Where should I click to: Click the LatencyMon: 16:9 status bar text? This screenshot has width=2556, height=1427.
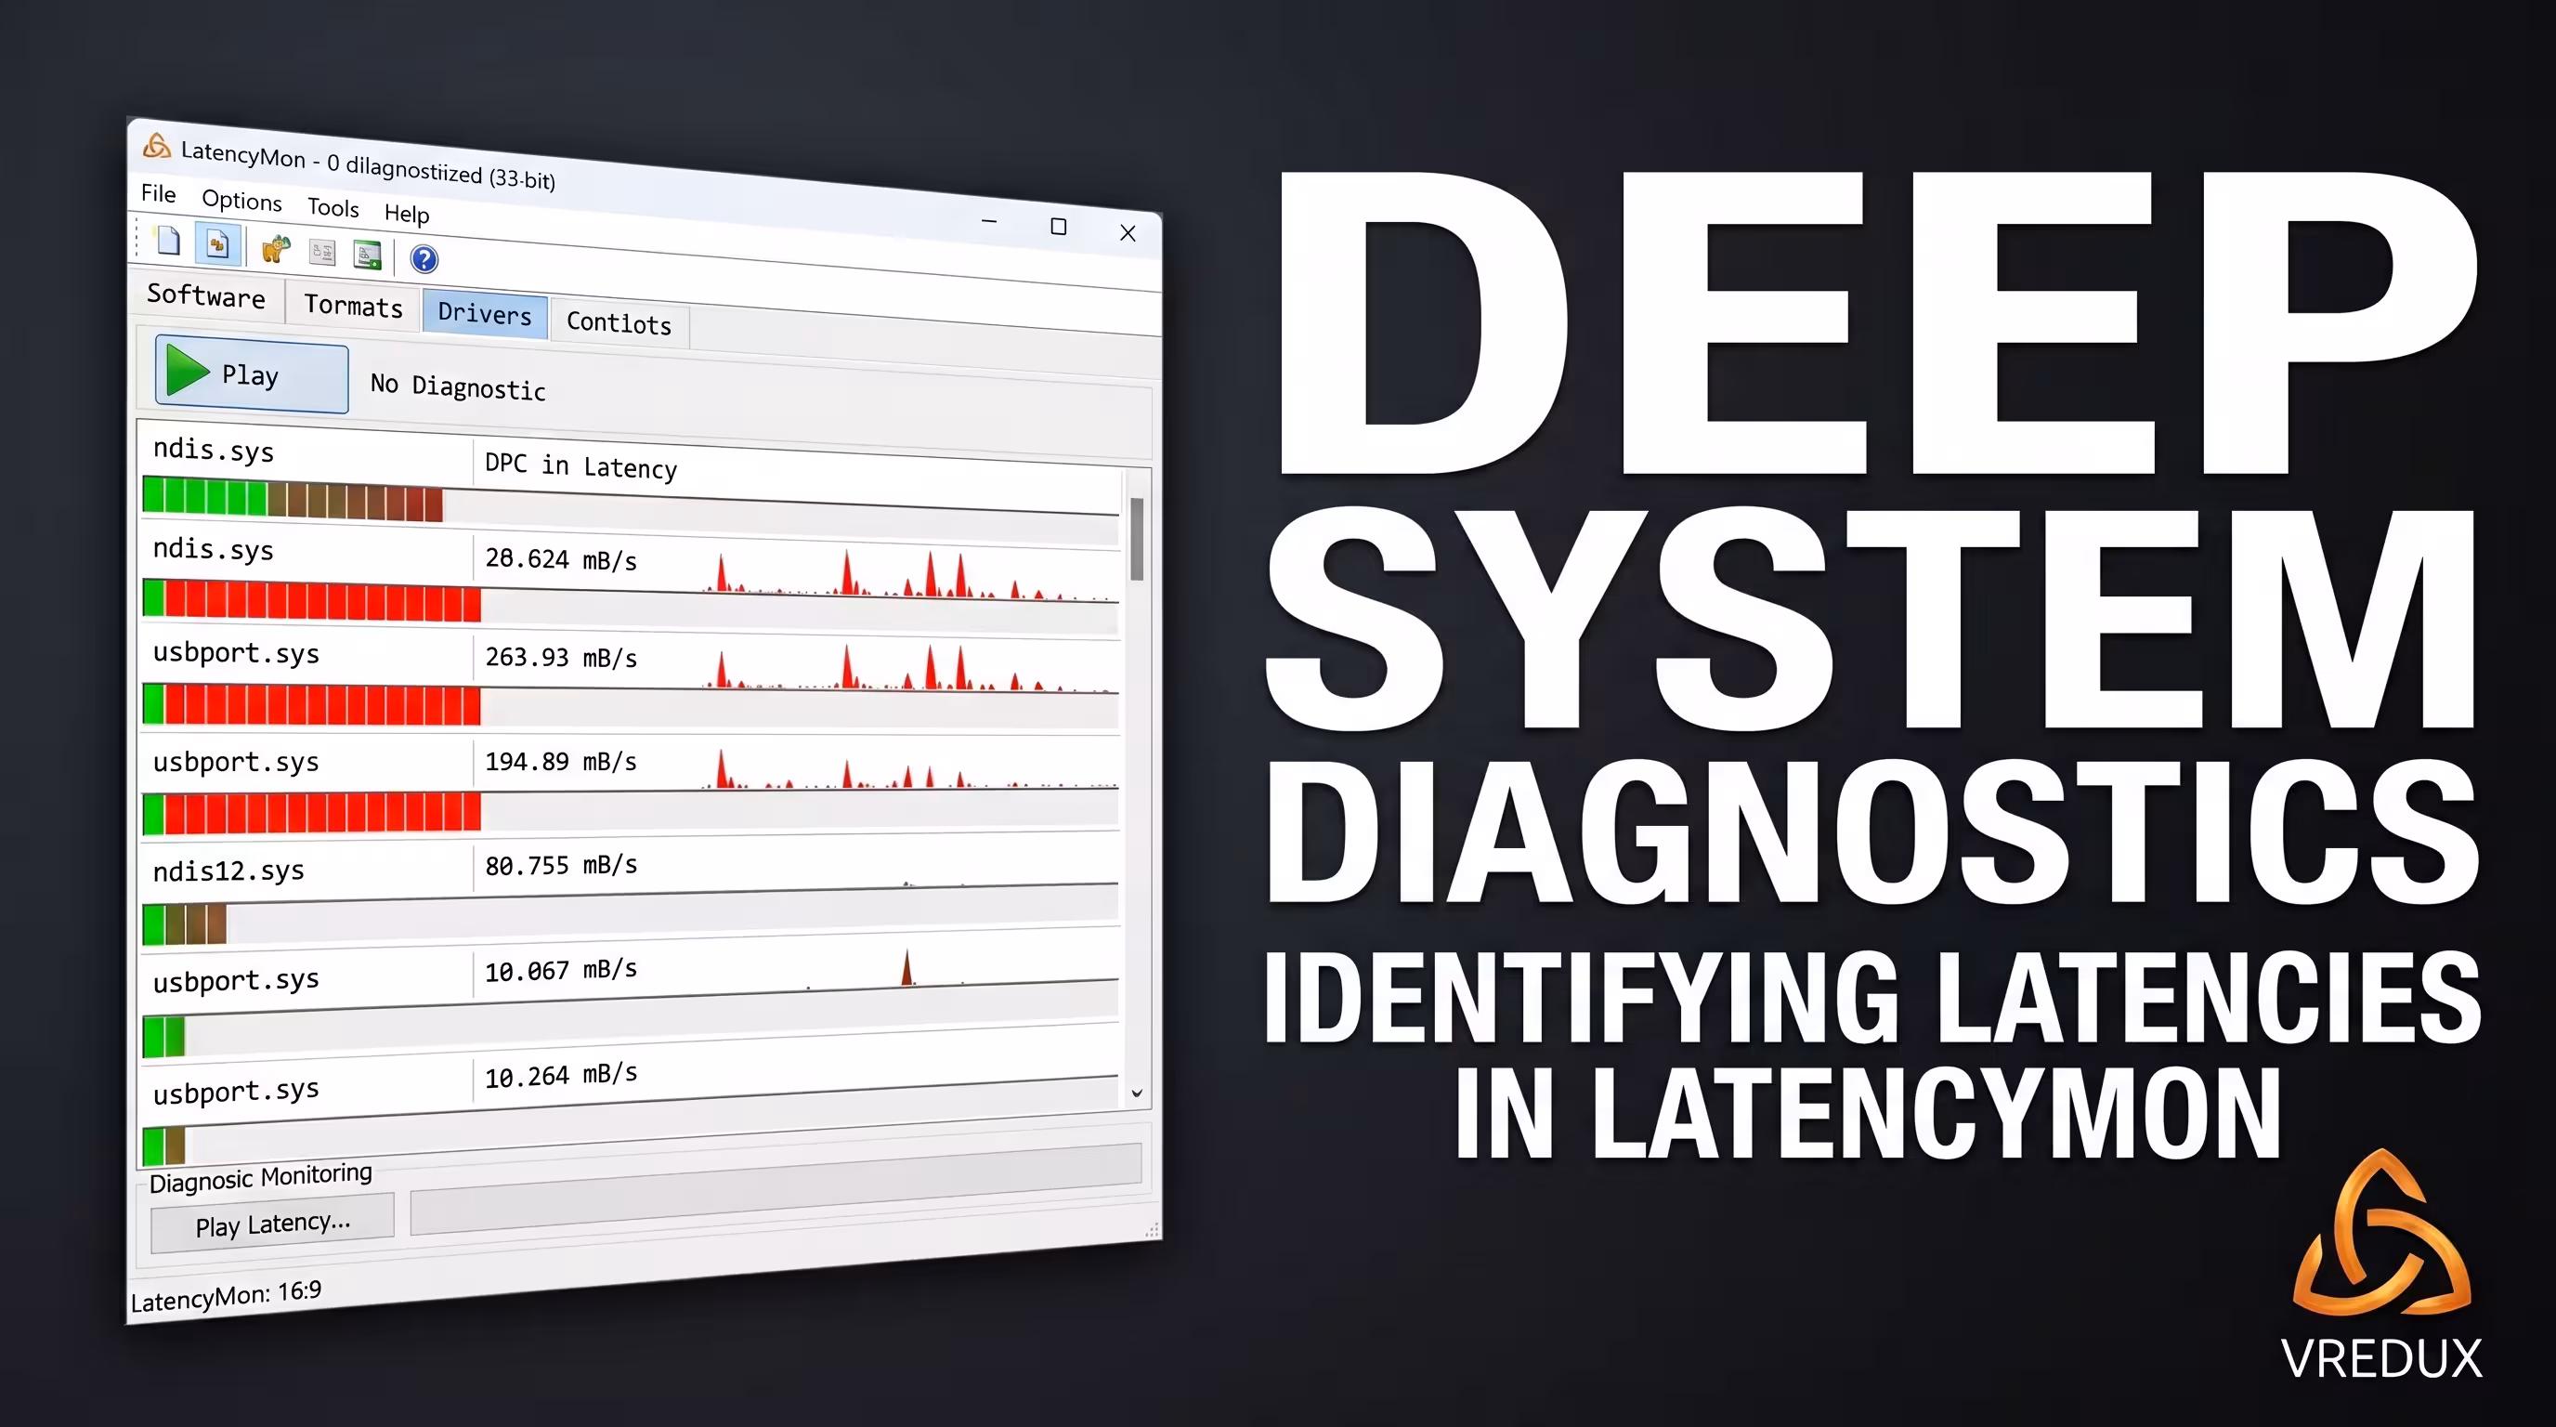pos(227,1296)
